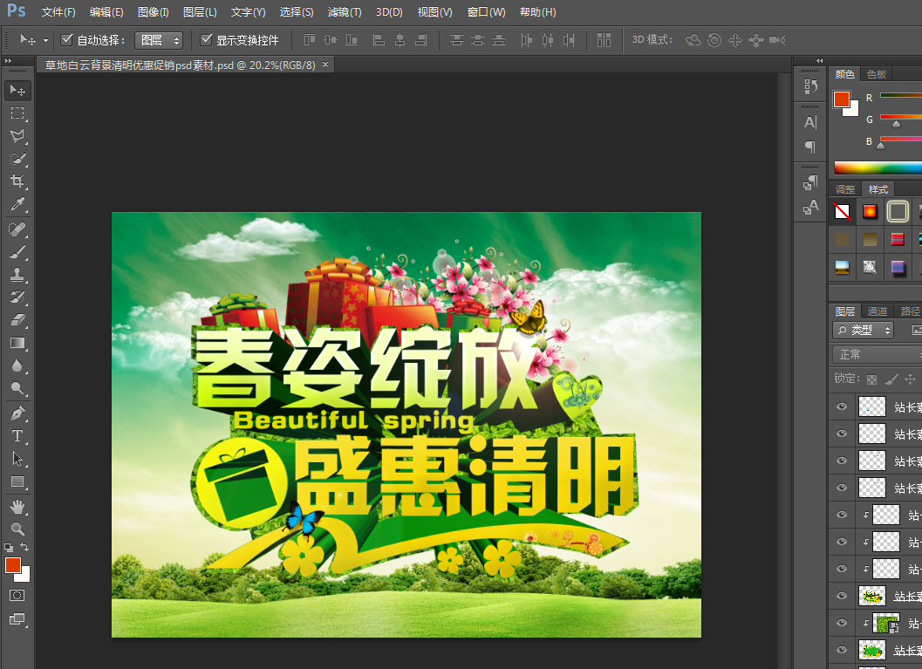Expand the toolbar with double-arrow
Screen dimensions: 922x669
pos(8,60)
